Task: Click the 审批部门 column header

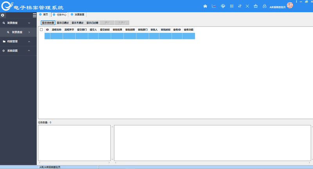Action: pos(142,30)
